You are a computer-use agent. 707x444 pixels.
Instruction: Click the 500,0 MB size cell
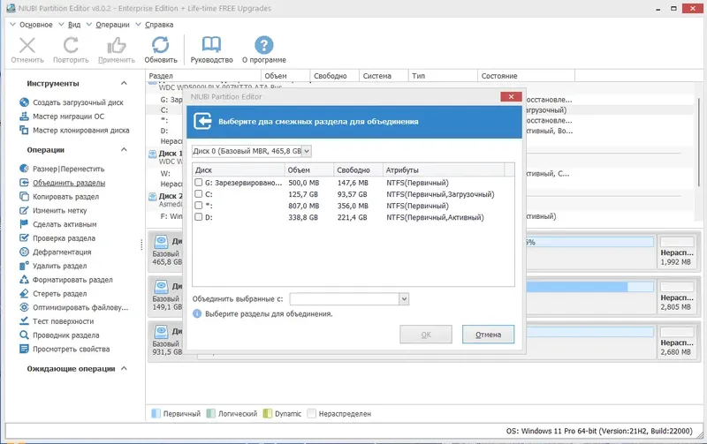(303, 183)
